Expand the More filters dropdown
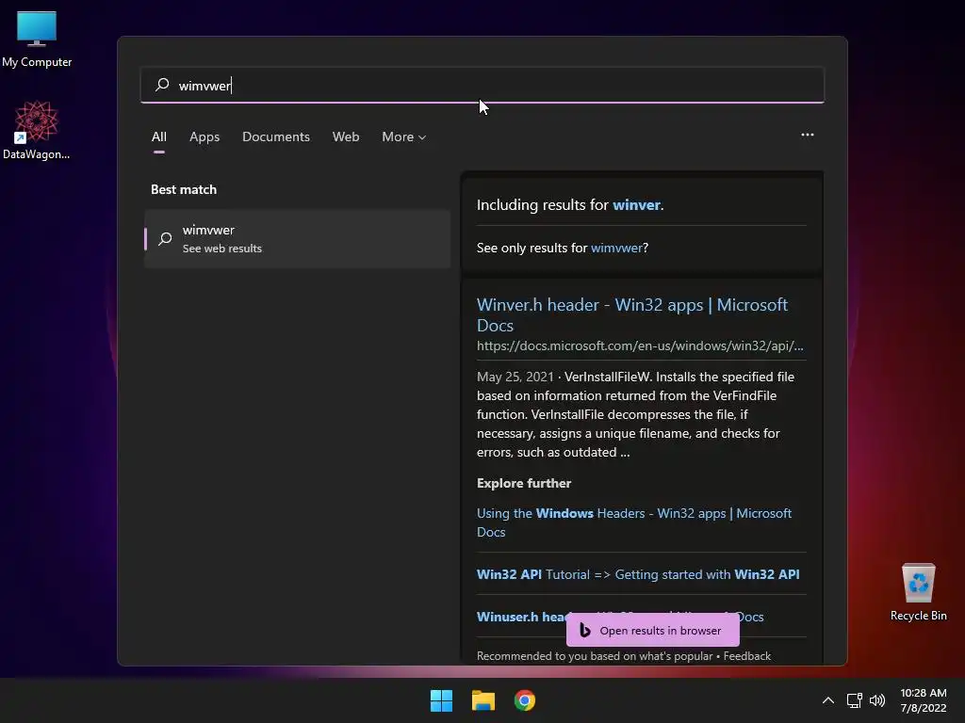Image resolution: width=965 pixels, height=723 pixels. coord(403,137)
